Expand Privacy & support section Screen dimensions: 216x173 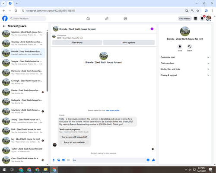tap(185, 75)
